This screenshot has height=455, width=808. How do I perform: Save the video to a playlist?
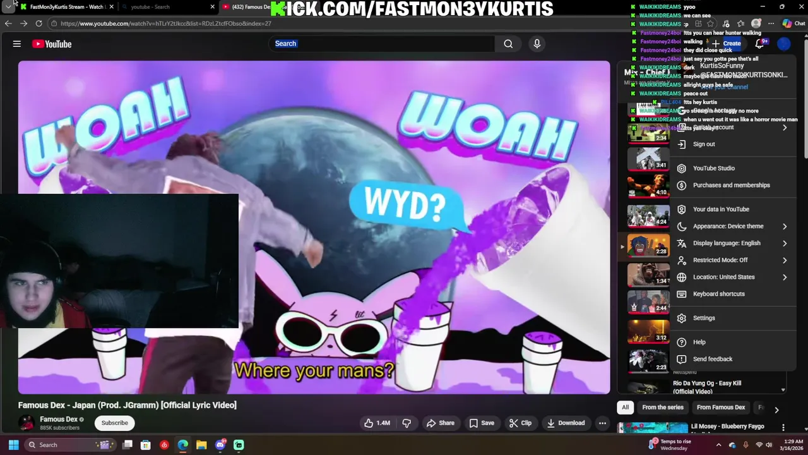481,423
